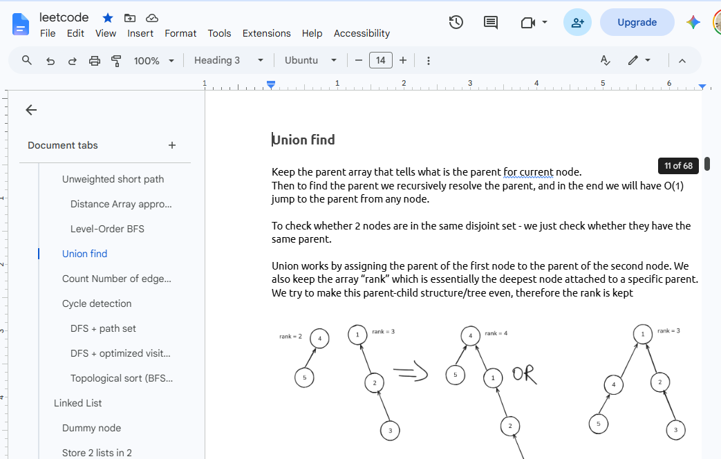
Task: Toggle spelling and grammar check icon
Action: coord(605,60)
